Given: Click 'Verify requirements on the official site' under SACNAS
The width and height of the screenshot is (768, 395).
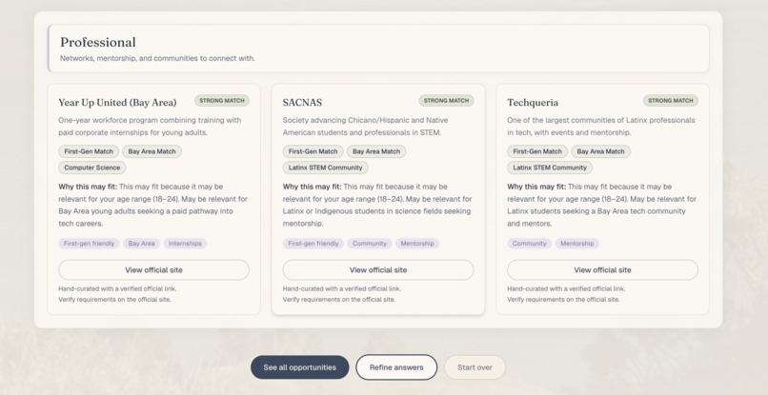Looking at the screenshot, I should tap(339, 300).
